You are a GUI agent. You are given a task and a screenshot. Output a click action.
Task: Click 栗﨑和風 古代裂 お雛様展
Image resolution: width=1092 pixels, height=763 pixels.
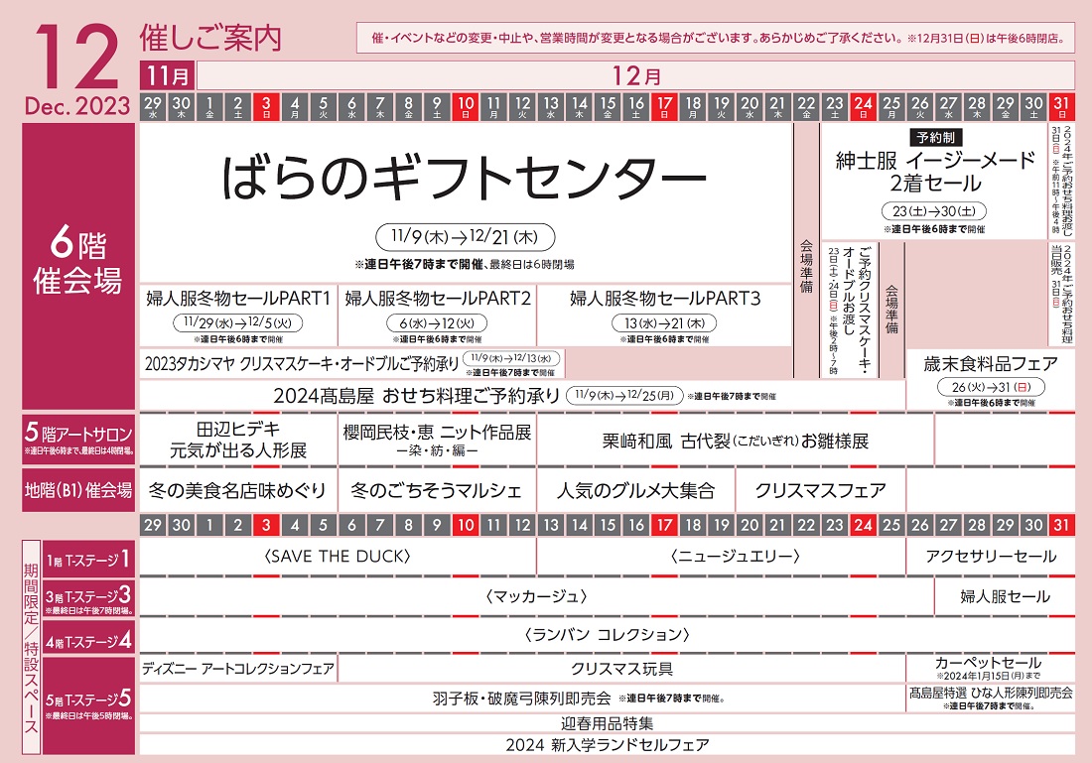(736, 441)
